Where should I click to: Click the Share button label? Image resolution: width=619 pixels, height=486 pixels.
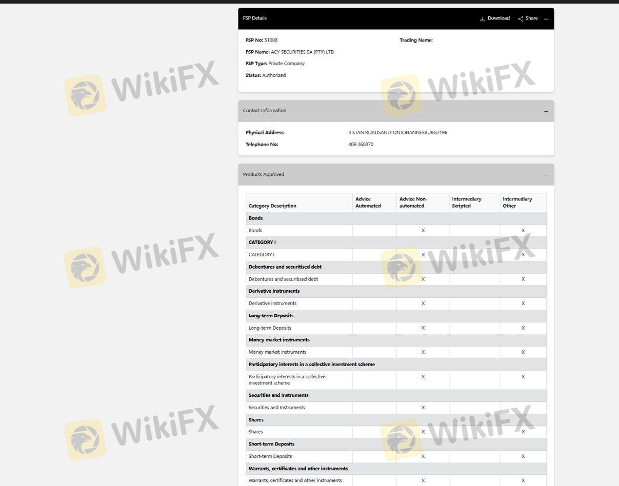pos(532,18)
